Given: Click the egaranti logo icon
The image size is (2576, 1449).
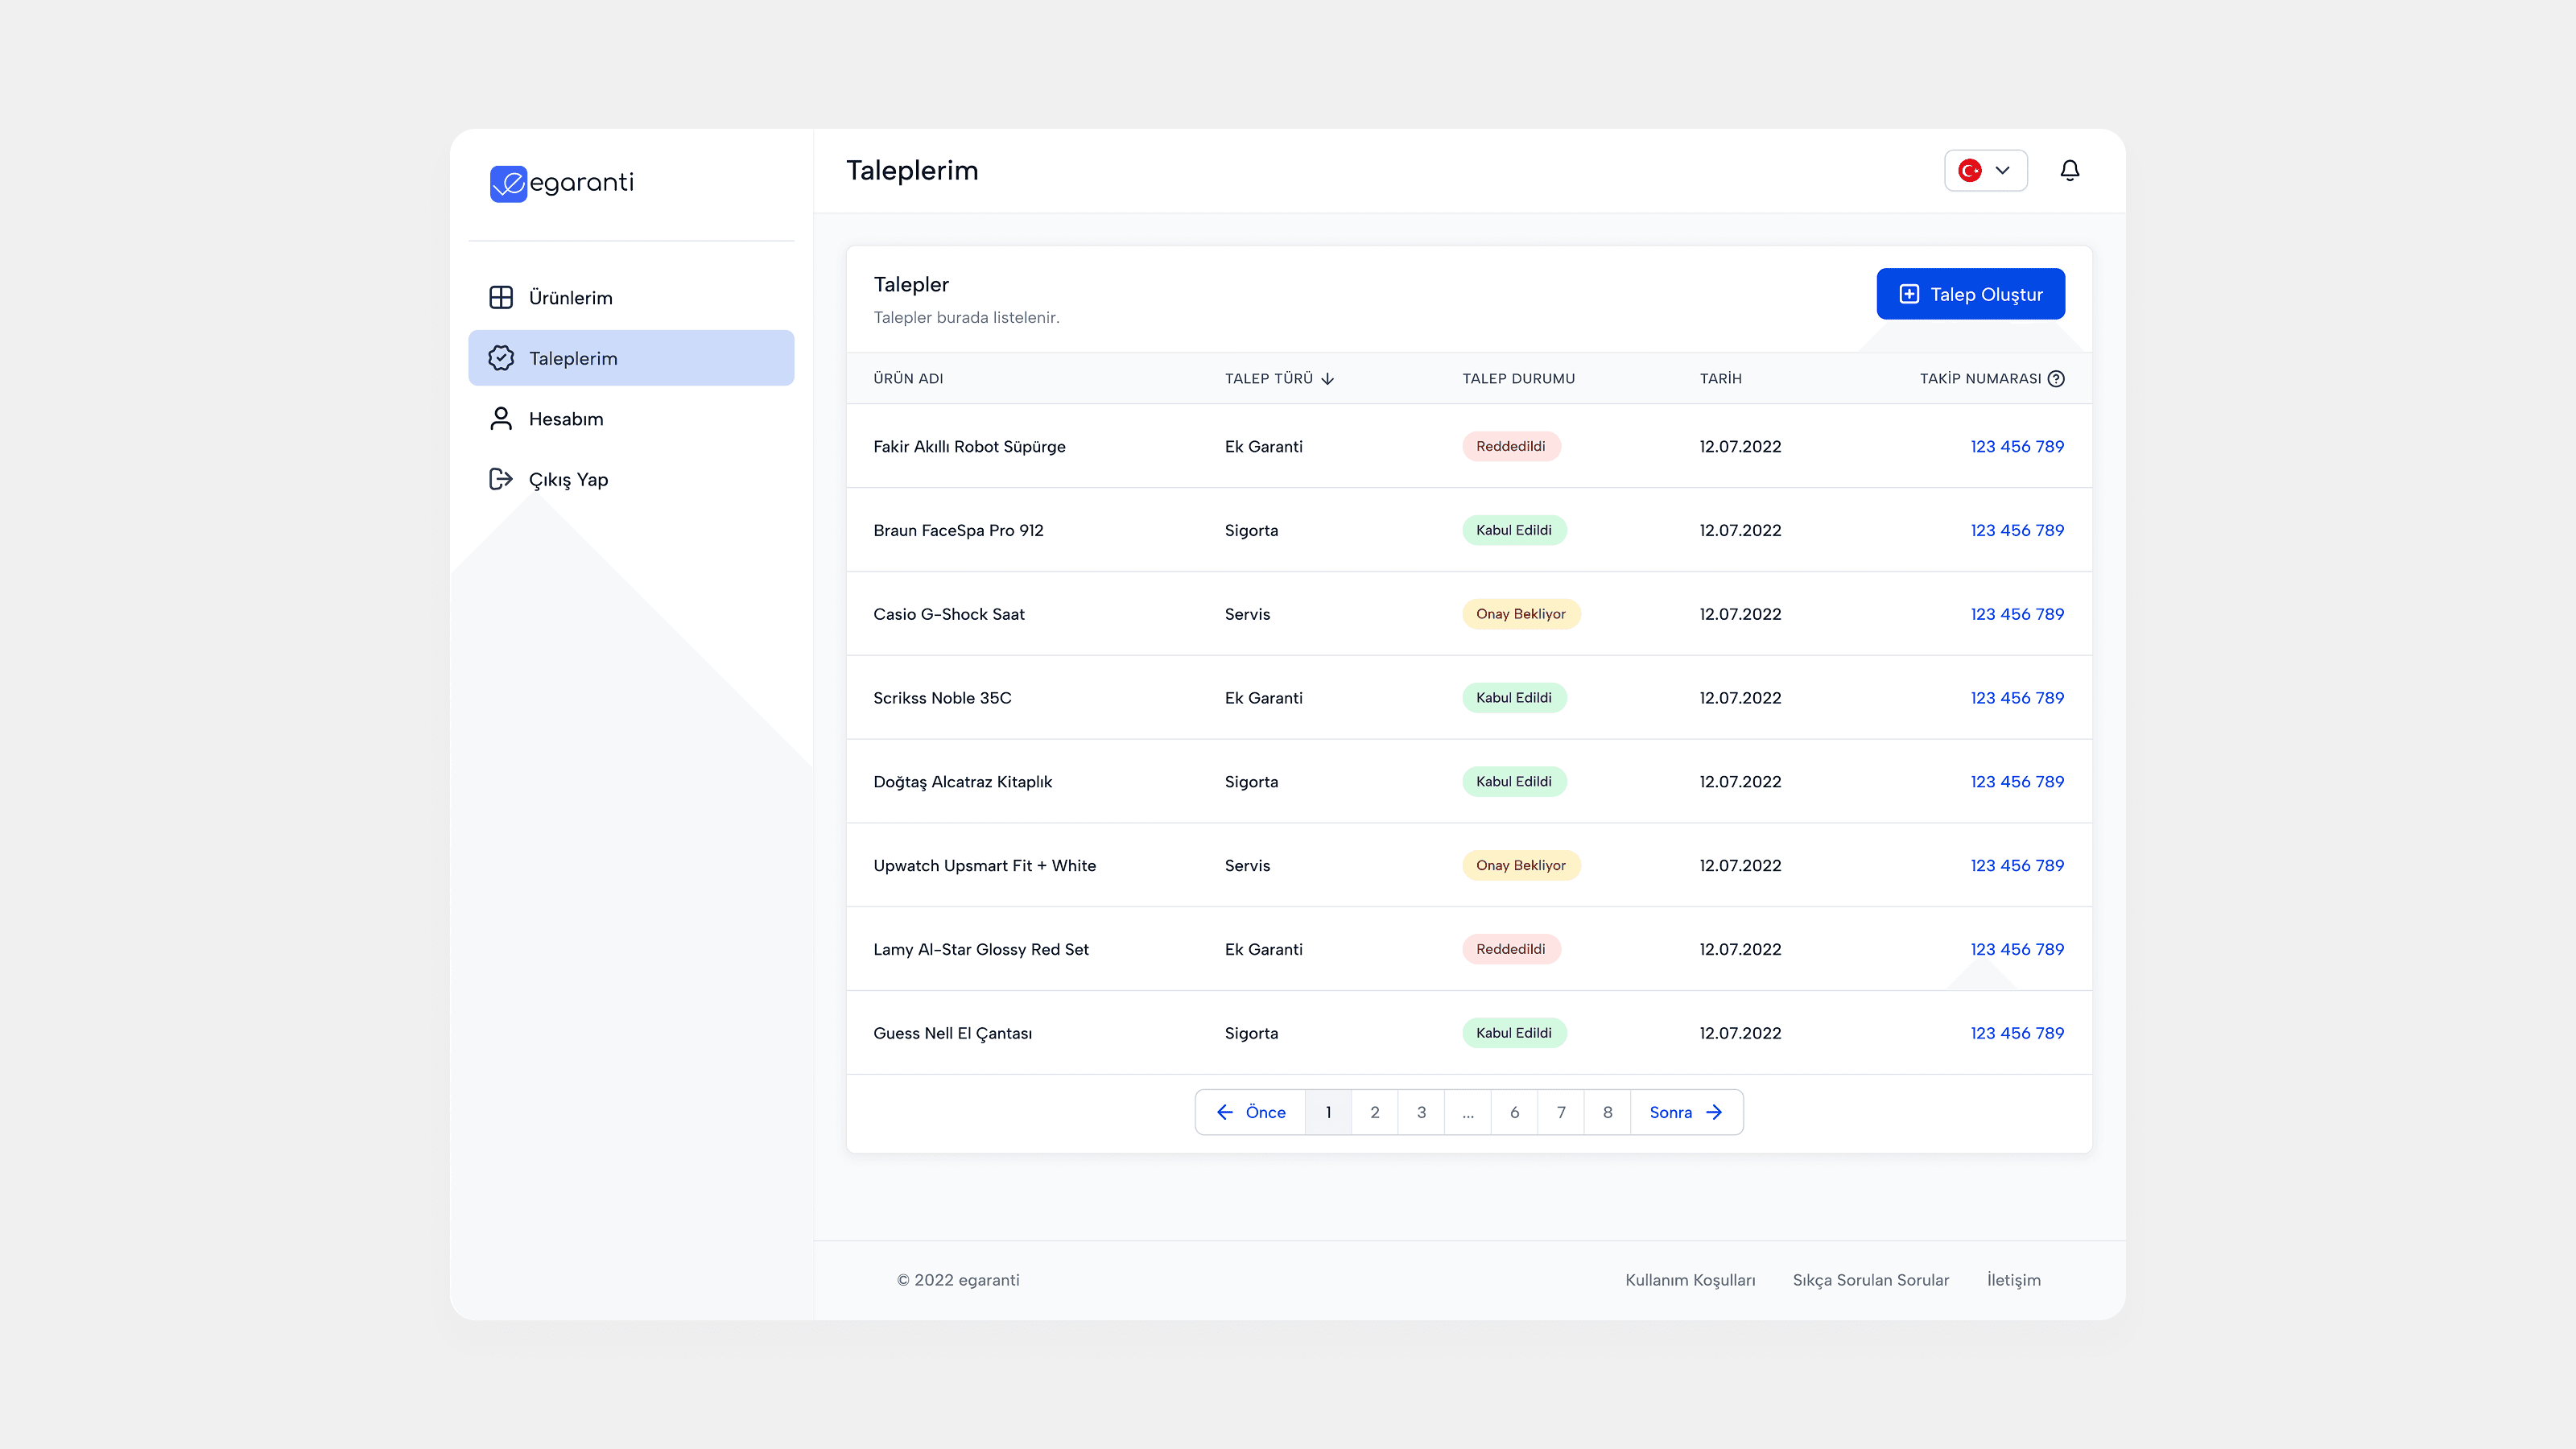Looking at the screenshot, I should coord(508,183).
